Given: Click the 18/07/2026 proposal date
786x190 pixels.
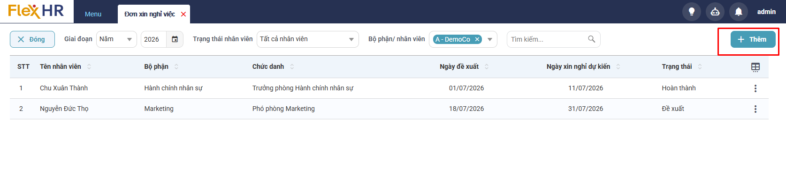Looking at the screenshot, I should 466,109.
